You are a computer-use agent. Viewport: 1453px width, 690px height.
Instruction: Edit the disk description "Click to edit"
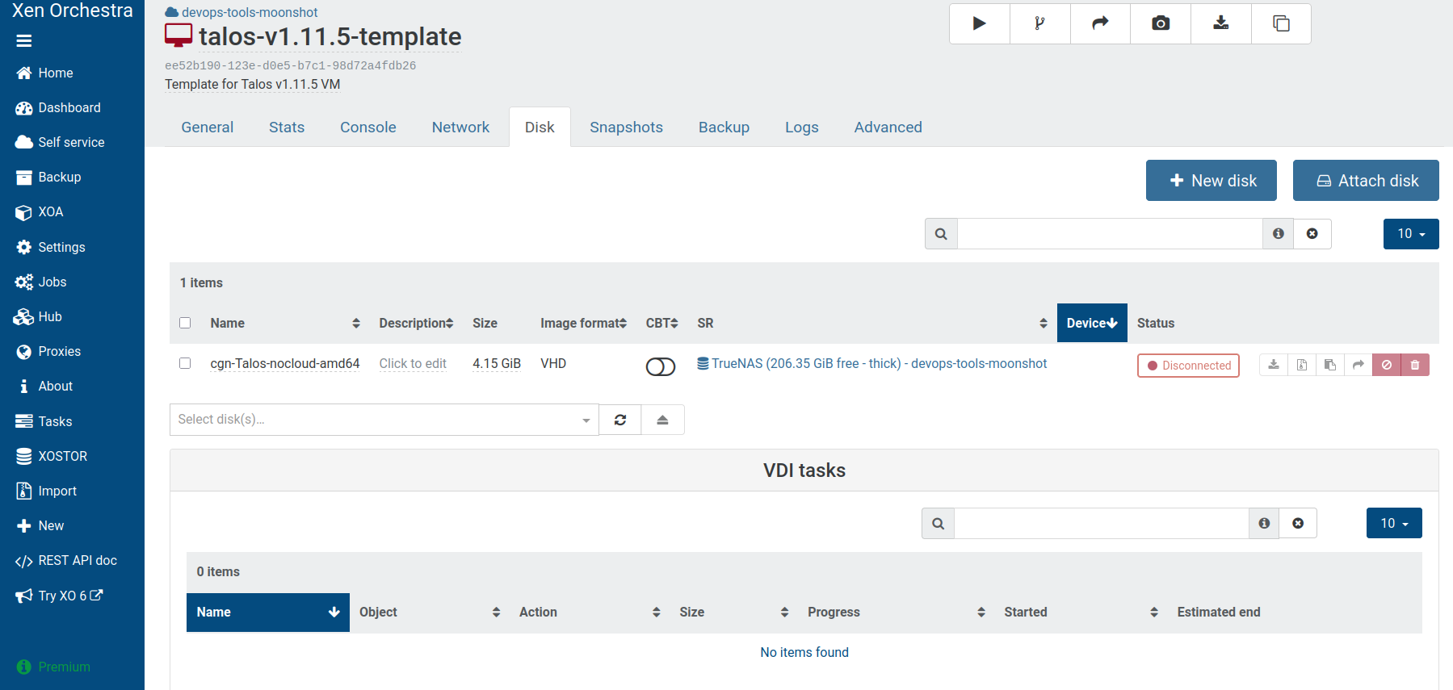pyautogui.click(x=413, y=364)
